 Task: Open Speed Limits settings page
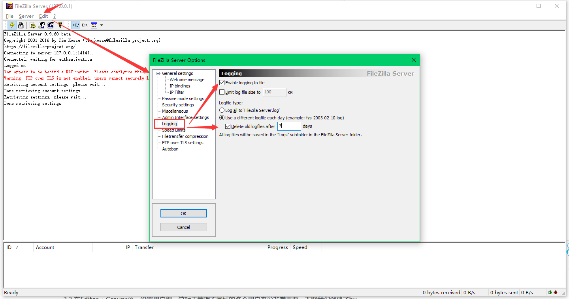(173, 130)
